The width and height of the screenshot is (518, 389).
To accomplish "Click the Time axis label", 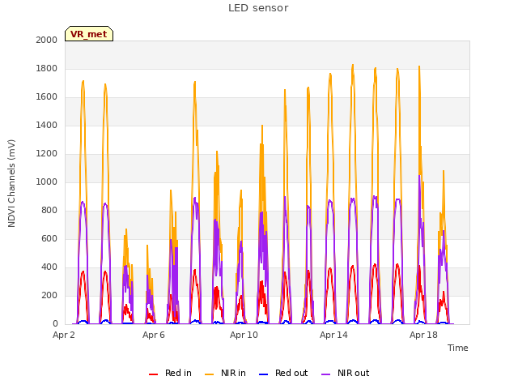I will click(x=458, y=348).
